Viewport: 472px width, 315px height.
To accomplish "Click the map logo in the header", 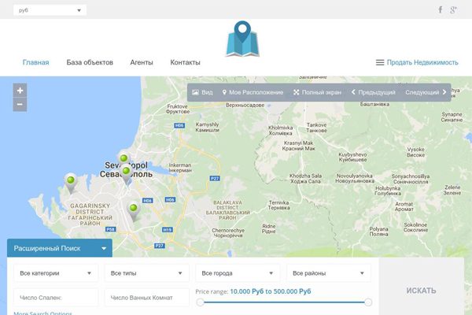I will point(242,39).
